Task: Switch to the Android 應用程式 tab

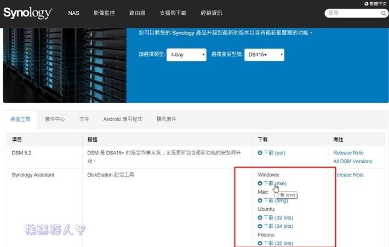Action: pyautogui.click(x=123, y=119)
